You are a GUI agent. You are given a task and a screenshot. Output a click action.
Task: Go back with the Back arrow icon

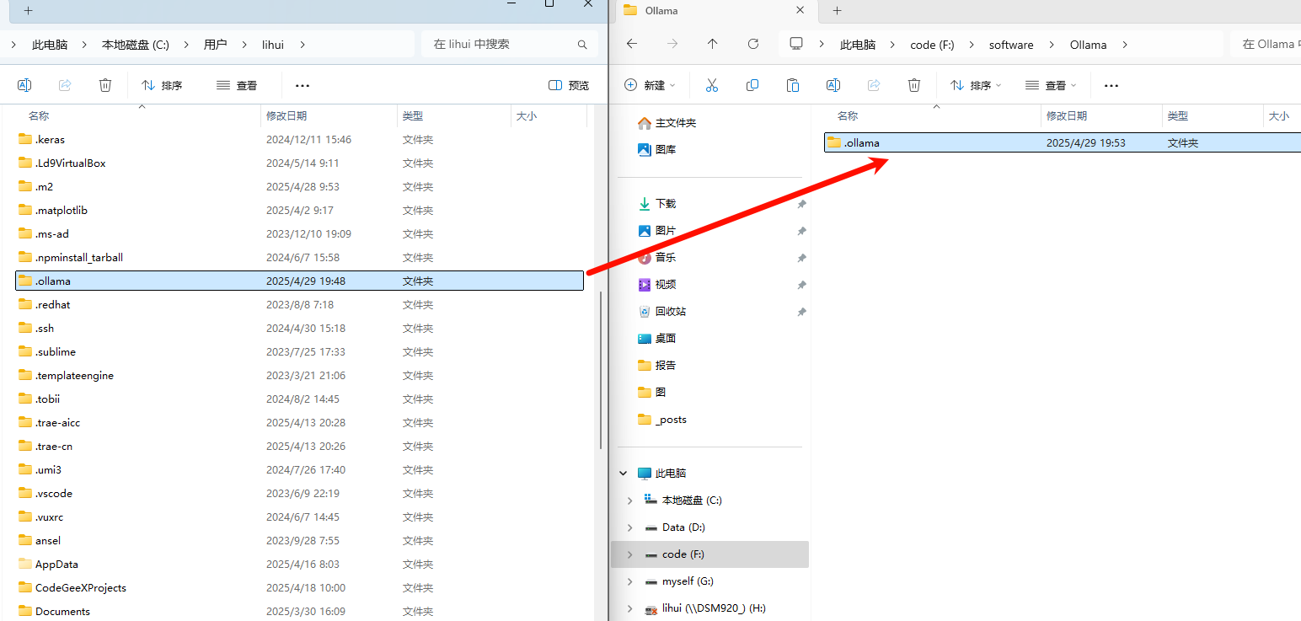[632, 45]
